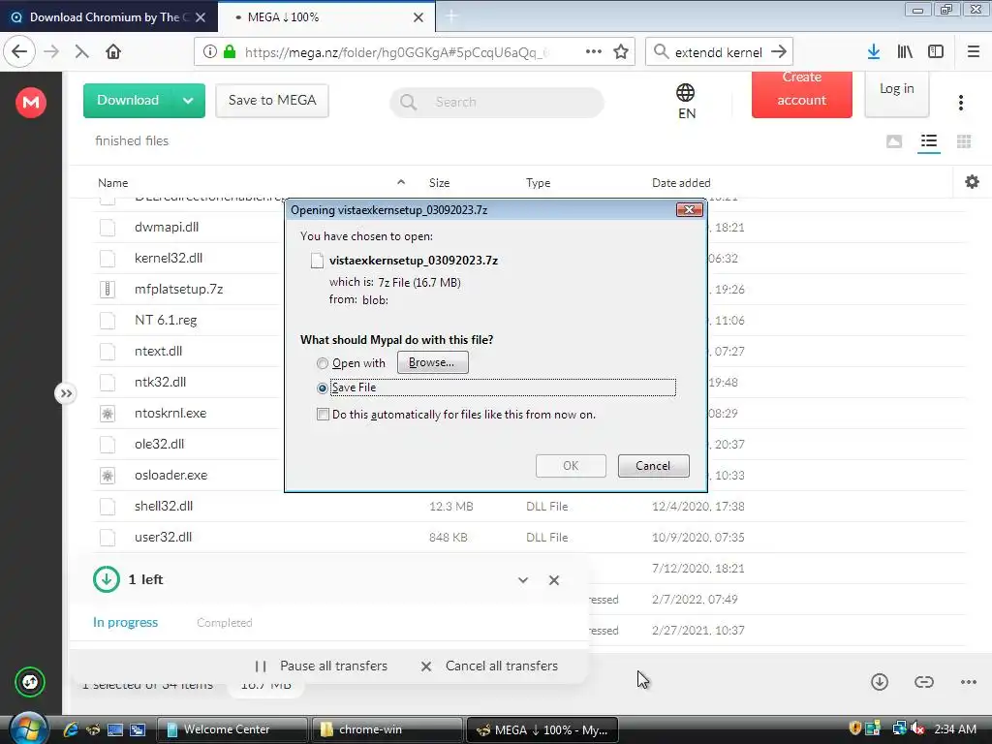Tick checkbox for NT 6.1.reg
This screenshot has width=992, height=744.
coord(108,320)
